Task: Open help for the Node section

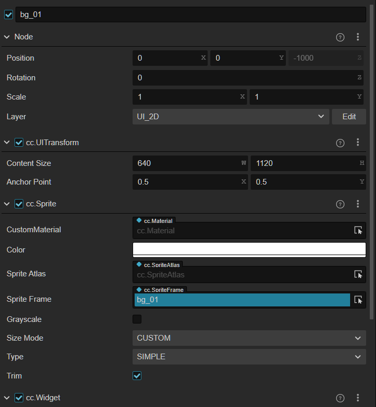Action: click(340, 37)
